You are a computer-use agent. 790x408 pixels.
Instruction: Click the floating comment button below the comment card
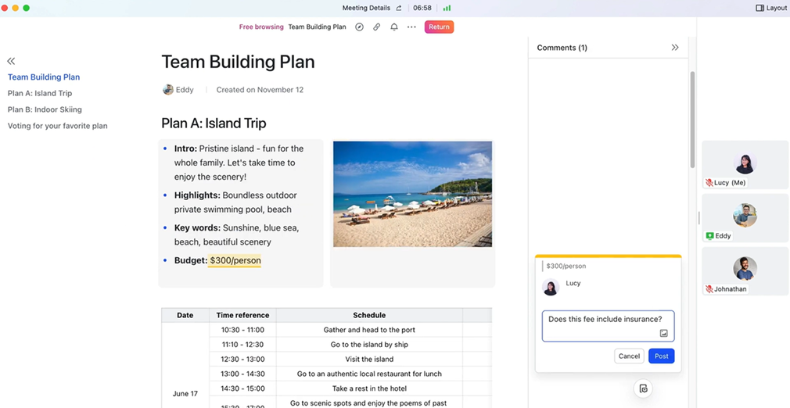click(643, 388)
